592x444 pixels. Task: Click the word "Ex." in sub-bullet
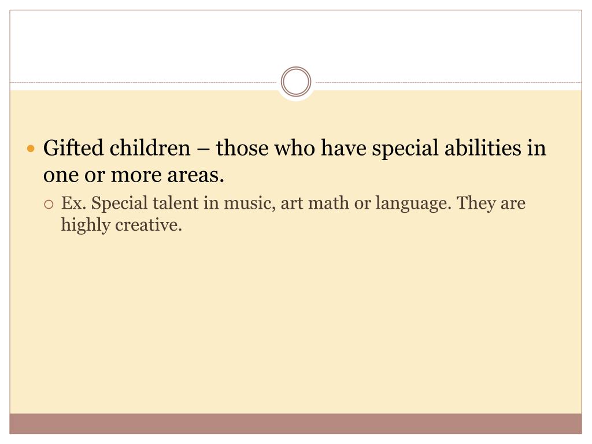pos(73,203)
